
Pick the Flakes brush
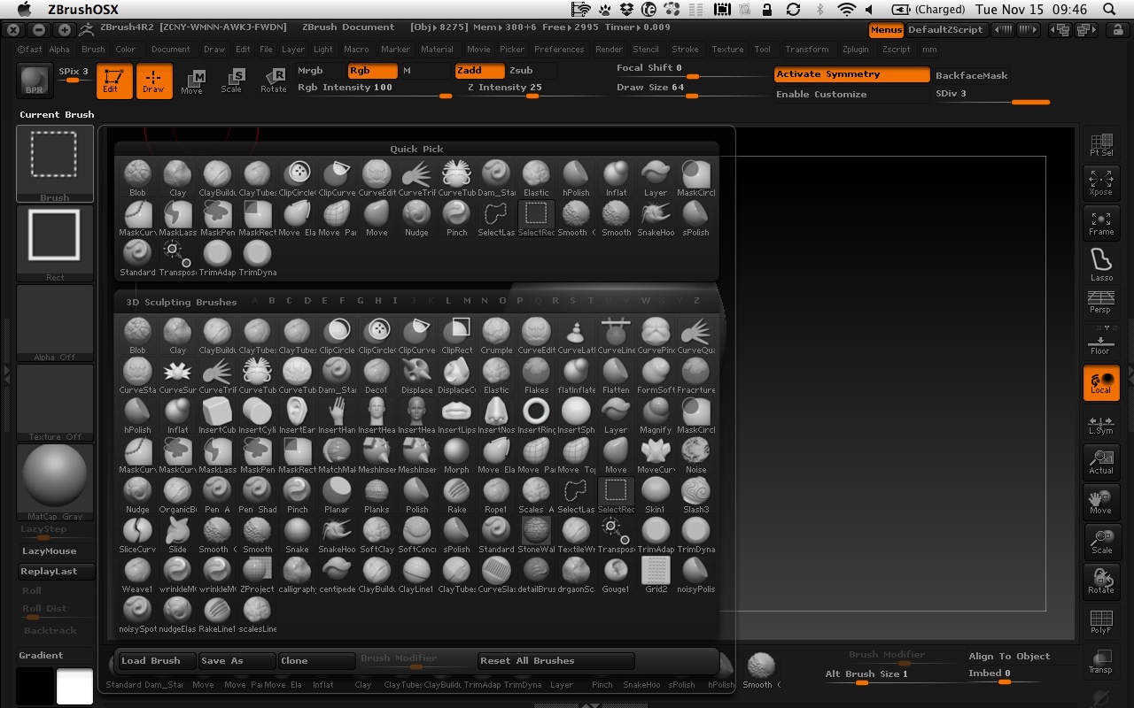point(536,376)
